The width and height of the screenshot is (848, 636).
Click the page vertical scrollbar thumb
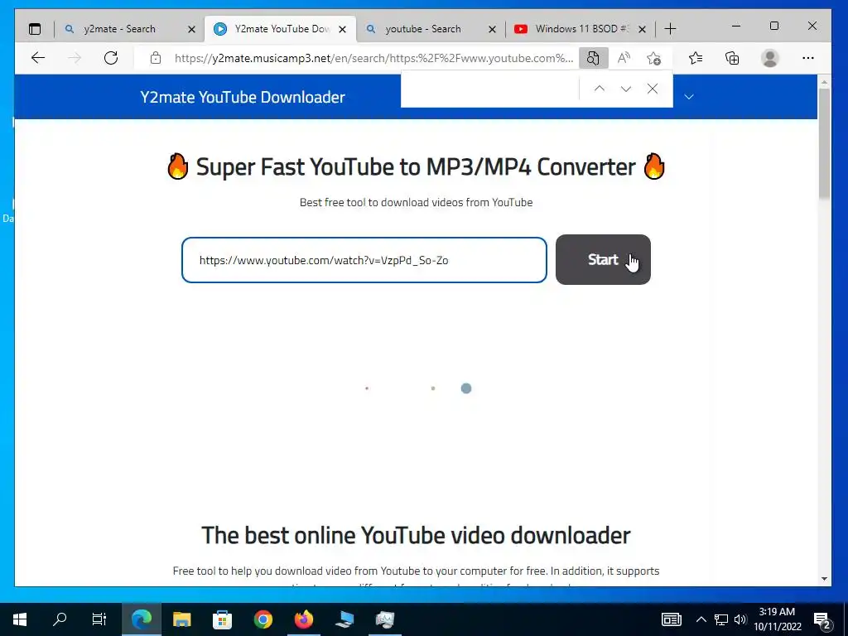tap(824, 143)
